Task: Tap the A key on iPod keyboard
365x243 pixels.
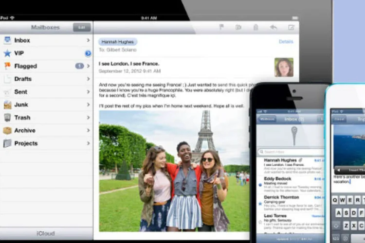Action: tap(339, 213)
